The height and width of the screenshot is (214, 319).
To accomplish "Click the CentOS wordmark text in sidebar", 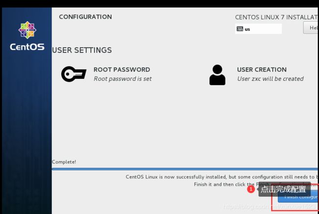I will pyautogui.click(x=27, y=47).
